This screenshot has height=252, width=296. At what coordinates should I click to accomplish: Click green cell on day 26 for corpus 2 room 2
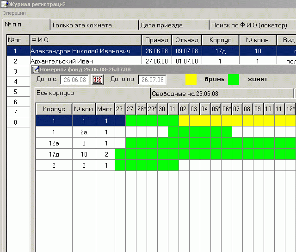[x=120, y=165]
